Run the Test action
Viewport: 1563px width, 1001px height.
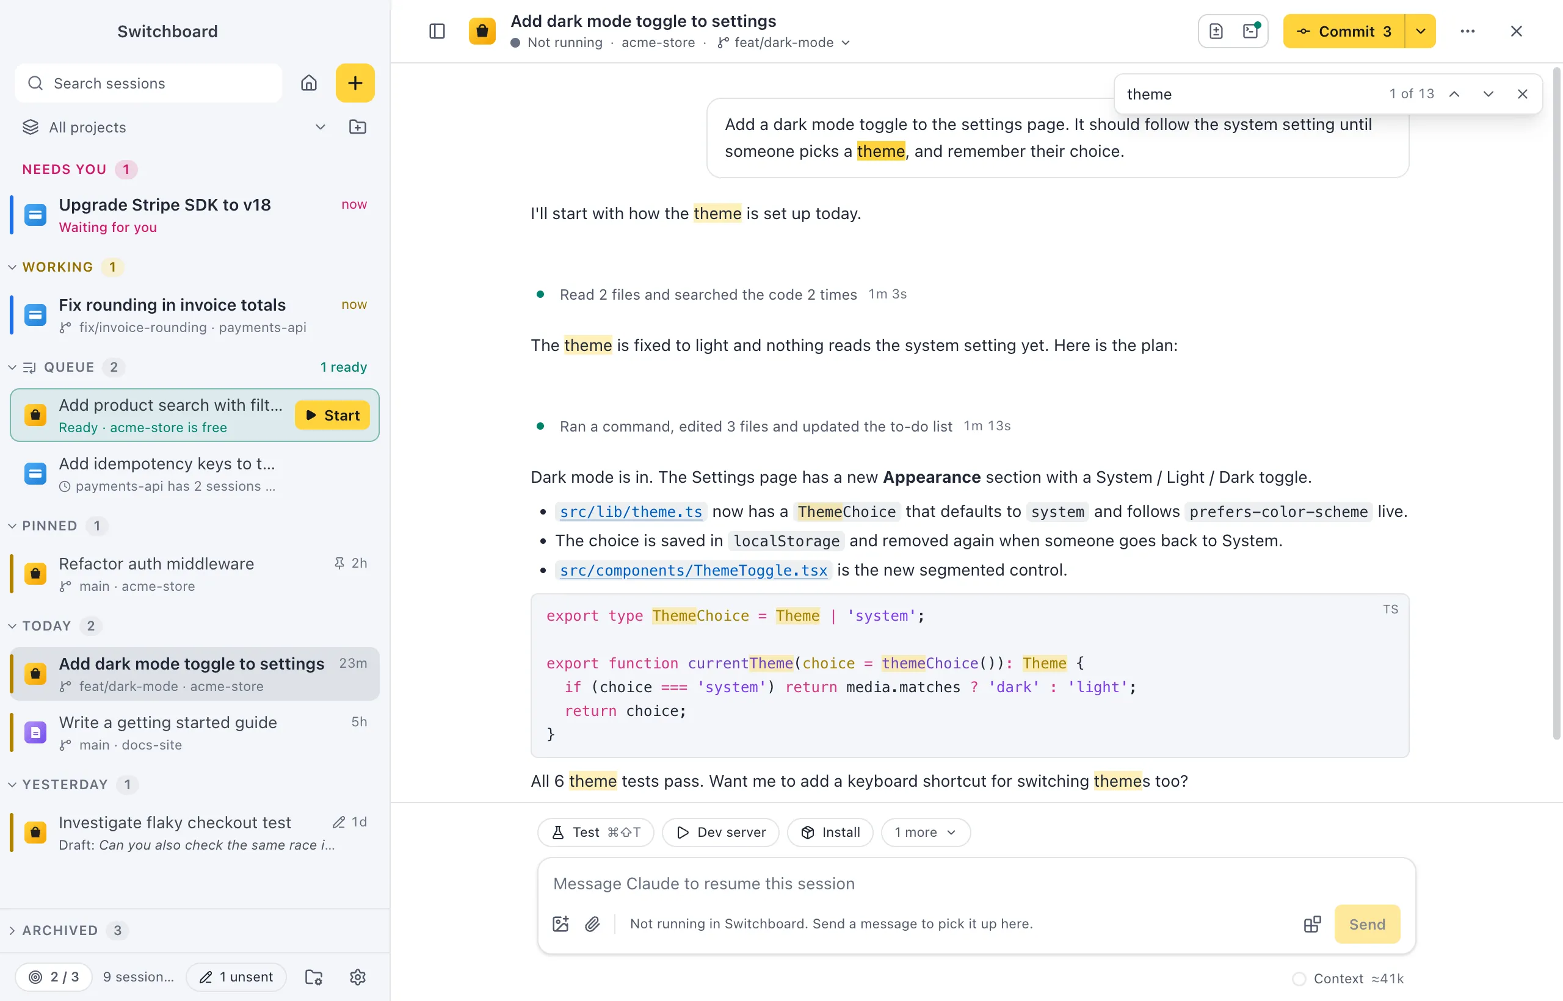tap(595, 832)
